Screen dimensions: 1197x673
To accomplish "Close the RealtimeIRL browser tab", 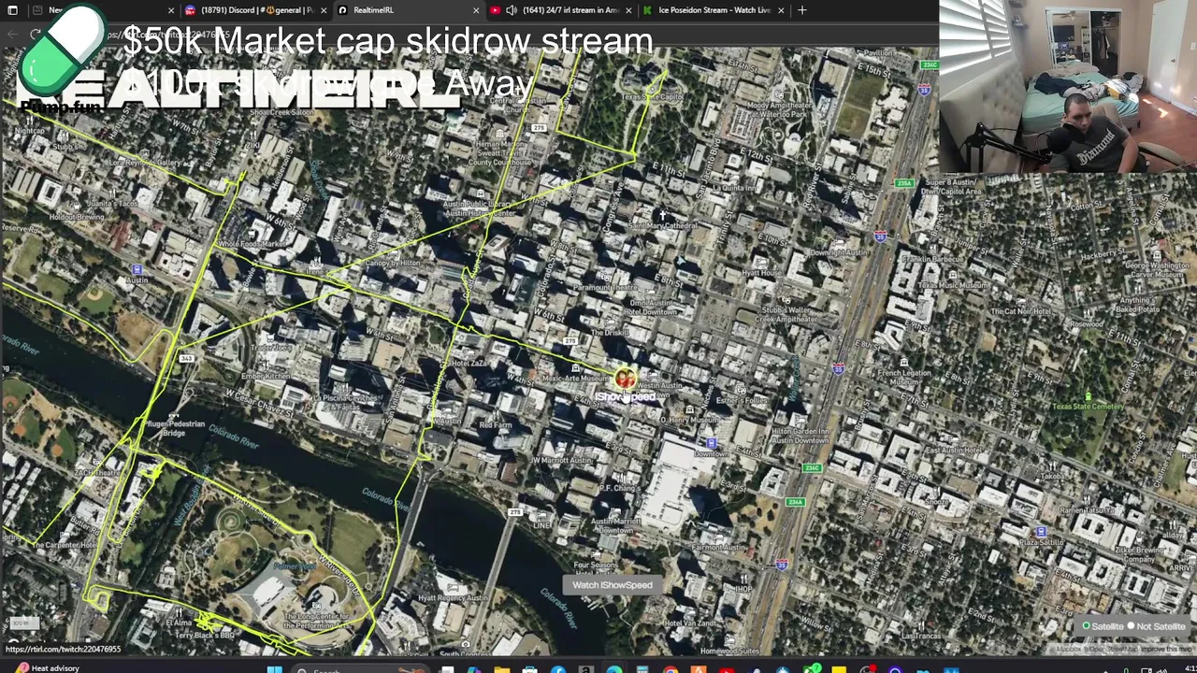I will point(476,10).
